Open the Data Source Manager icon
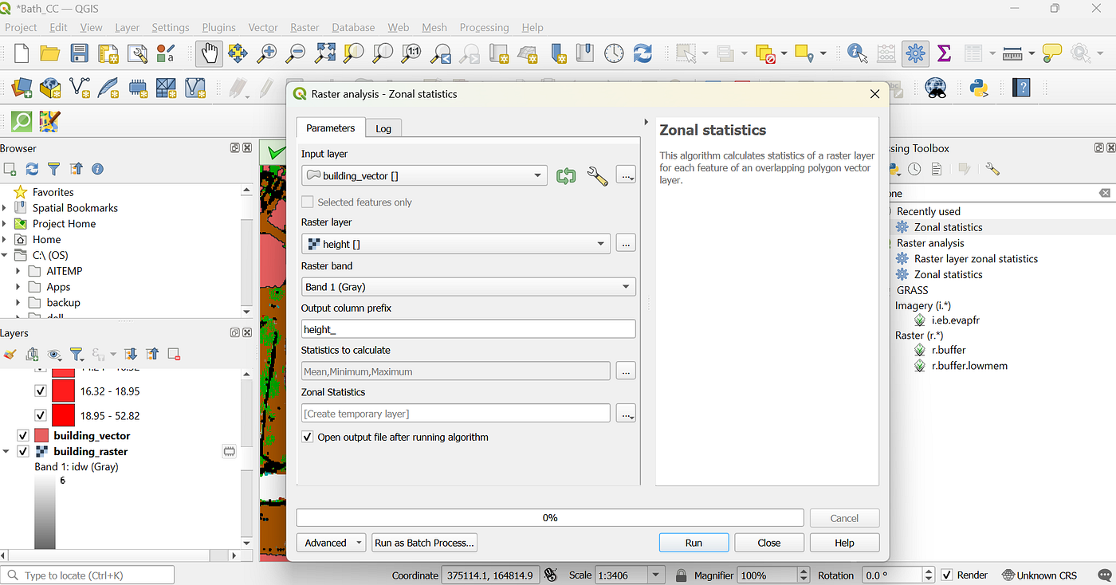Image resolution: width=1116 pixels, height=585 pixels. [x=22, y=87]
